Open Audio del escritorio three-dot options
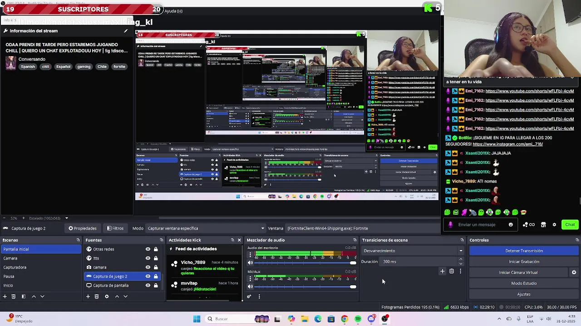The image size is (581, 326). tap(250, 255)
